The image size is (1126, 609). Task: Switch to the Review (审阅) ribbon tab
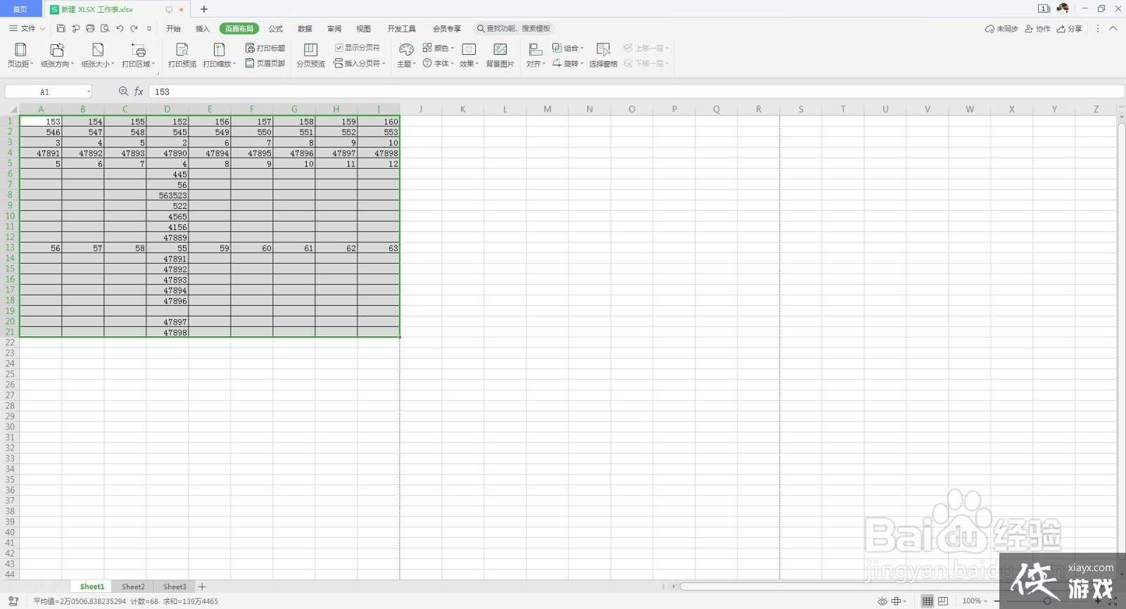tap(334, 29)
